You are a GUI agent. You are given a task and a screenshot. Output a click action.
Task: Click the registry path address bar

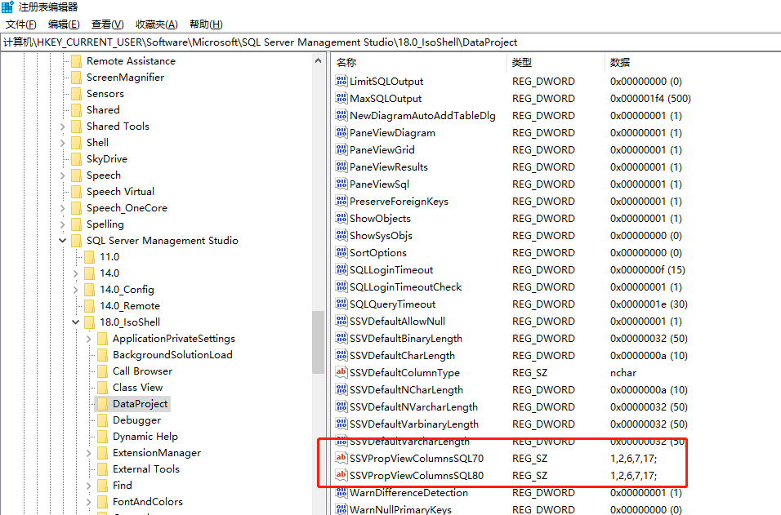pos(390,42)
